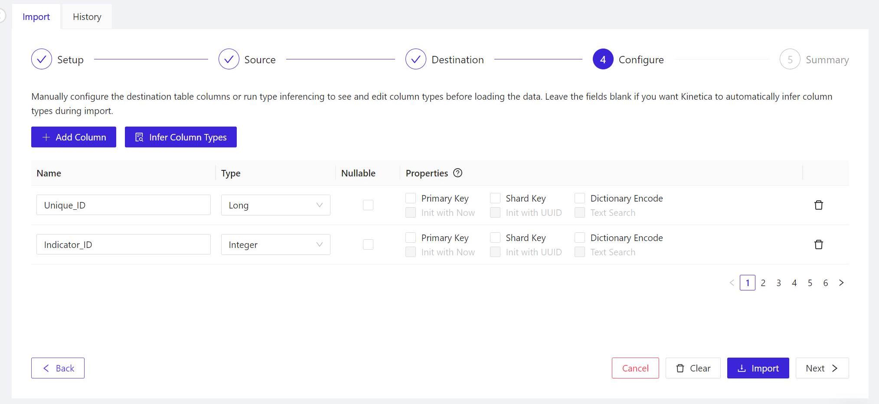Click the Destination step checkmark circle
879x404 pixels.
point(415,59)
